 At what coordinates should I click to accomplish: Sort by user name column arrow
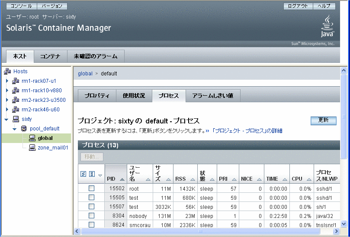148,179
